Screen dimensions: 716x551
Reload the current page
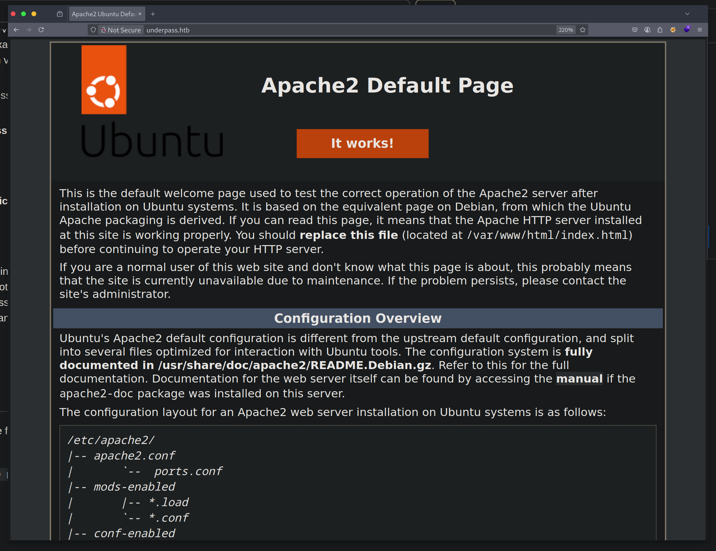[x=41, y=30]
